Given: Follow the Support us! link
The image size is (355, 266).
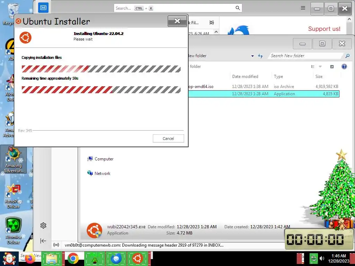Looking at the screenshot, I should [x=324, y=29].
